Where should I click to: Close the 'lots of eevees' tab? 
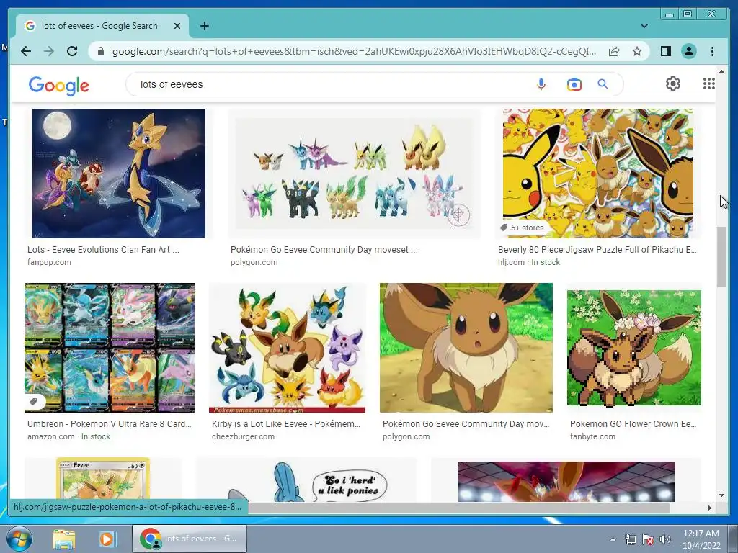(x=177, y=26)
